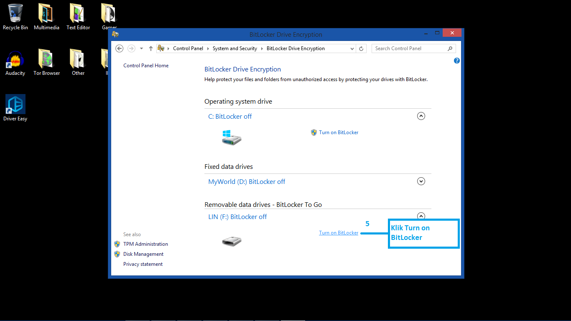Refresh the Control Panel page

[362, 48]
